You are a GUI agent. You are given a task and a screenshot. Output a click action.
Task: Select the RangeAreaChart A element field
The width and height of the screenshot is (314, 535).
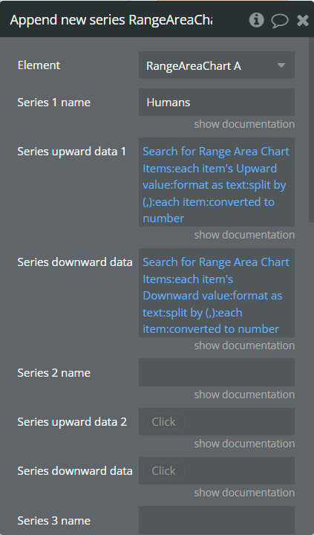coord(217,65)
